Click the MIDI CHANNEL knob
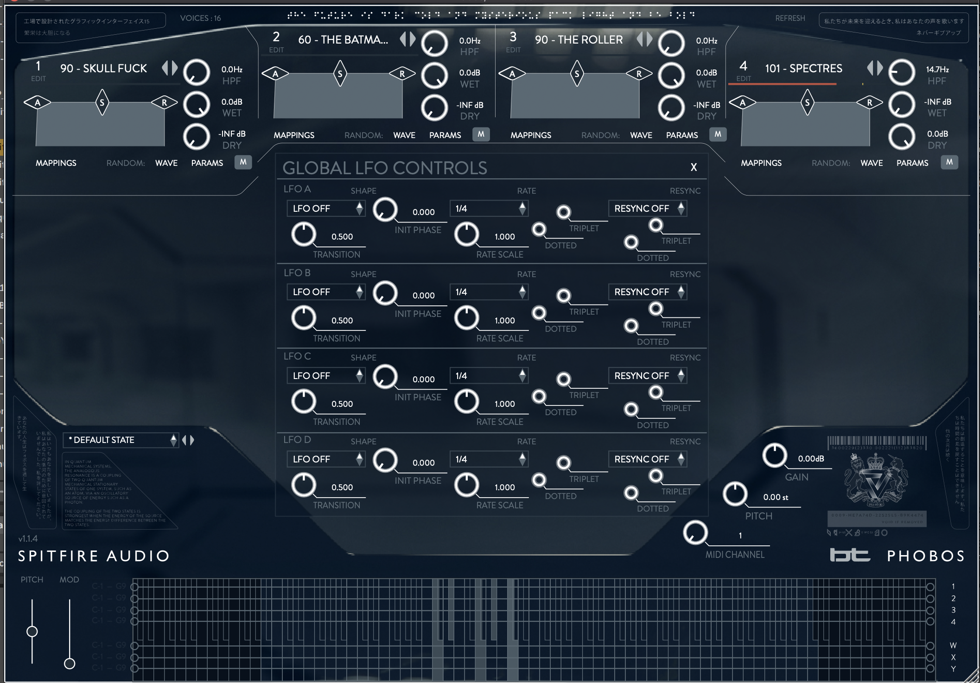Screen dimensions: 980x683 (x=695, y=532)
